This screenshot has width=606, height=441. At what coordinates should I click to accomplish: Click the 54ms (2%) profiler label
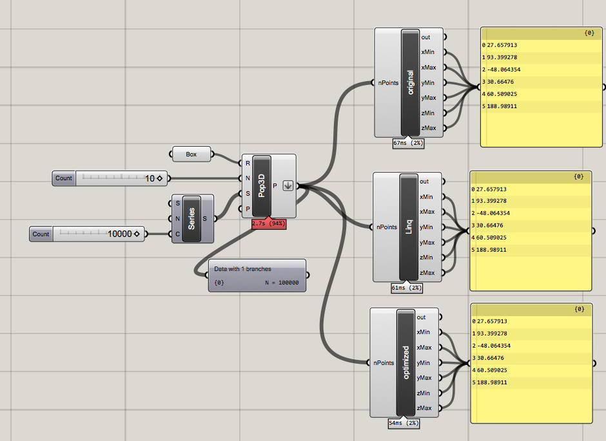tap(404, 423)
